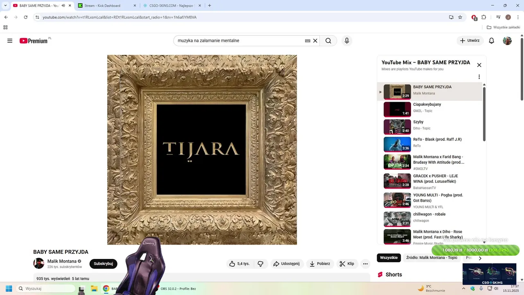The height and width of the screenshot is (295, 524).
Task: Mute the YouTube tab audio speaker icon
Action: pyautogui.click(x=63, y=6)
